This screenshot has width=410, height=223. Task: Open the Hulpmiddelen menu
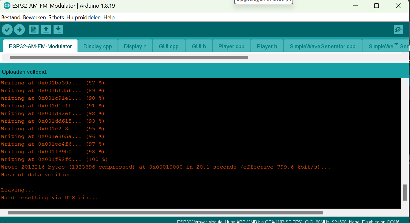(84, 17)
